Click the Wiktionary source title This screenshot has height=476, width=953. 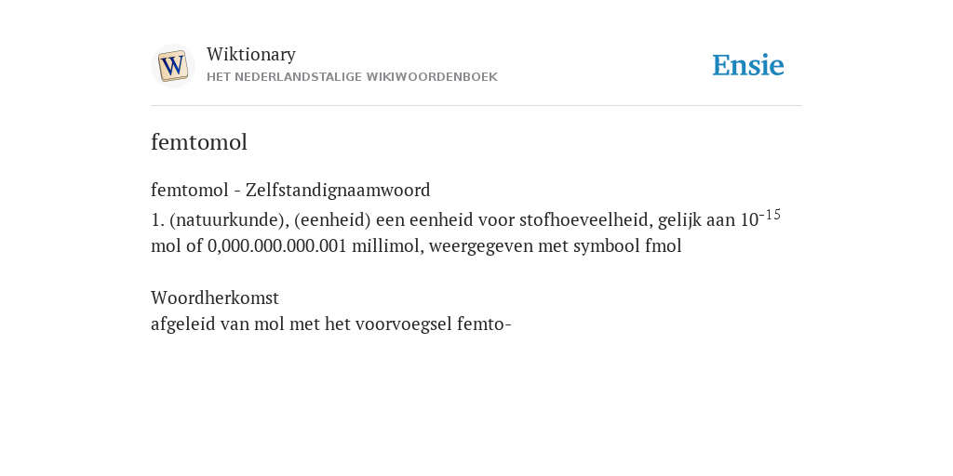click(251, 54)
